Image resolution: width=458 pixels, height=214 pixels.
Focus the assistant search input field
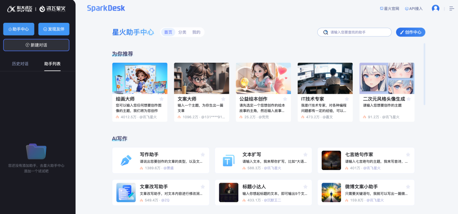tap(354, 32)
